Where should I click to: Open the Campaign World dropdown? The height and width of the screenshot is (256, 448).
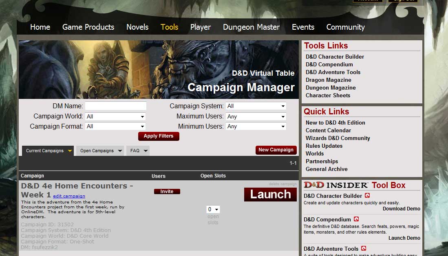115,116
